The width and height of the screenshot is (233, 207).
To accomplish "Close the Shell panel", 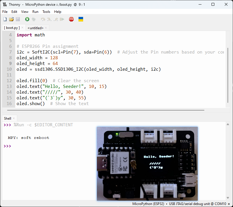I will click(14, 118).
